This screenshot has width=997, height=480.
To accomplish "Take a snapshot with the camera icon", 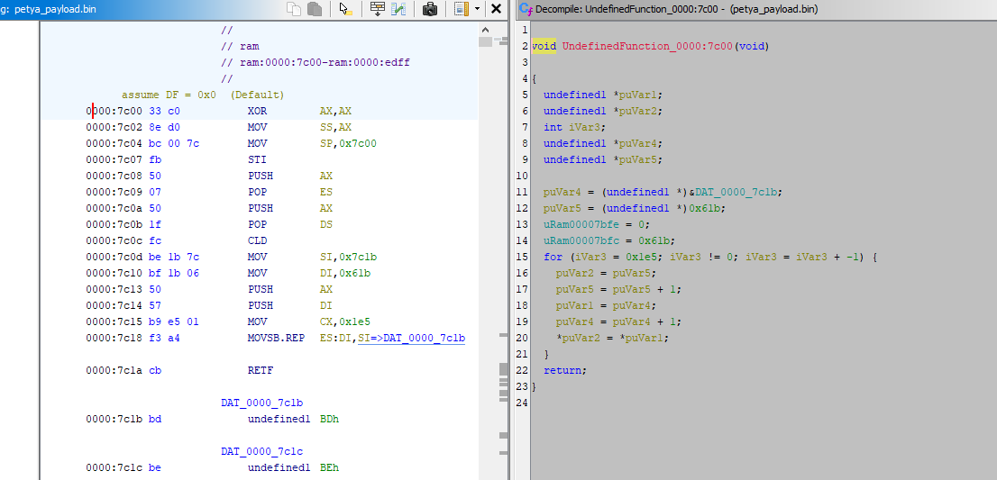I will click(x=430, y=9).
